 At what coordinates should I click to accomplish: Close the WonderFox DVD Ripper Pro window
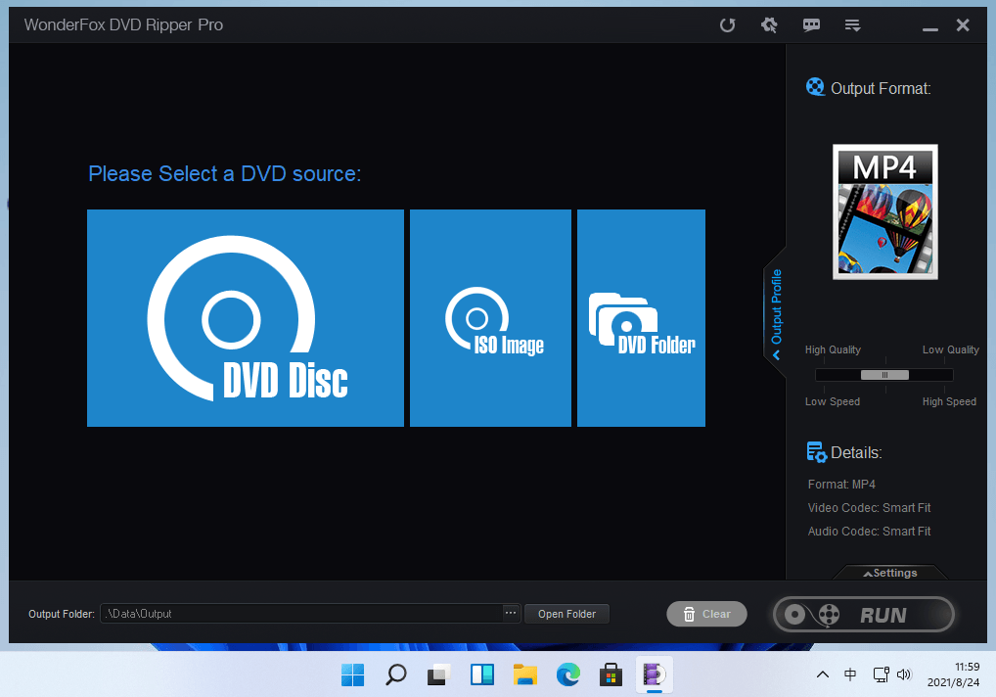[963, 25]
